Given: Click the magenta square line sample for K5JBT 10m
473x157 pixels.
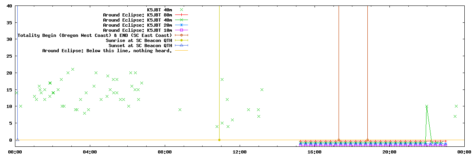Looking at the screenshot, I should (181, 30).
